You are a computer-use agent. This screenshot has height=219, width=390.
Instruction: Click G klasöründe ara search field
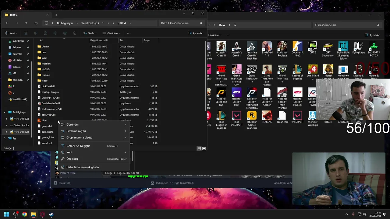point(347,25)
